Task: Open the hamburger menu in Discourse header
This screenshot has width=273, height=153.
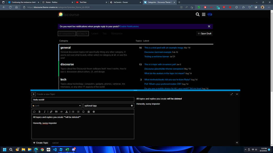Action: (204, 14)
